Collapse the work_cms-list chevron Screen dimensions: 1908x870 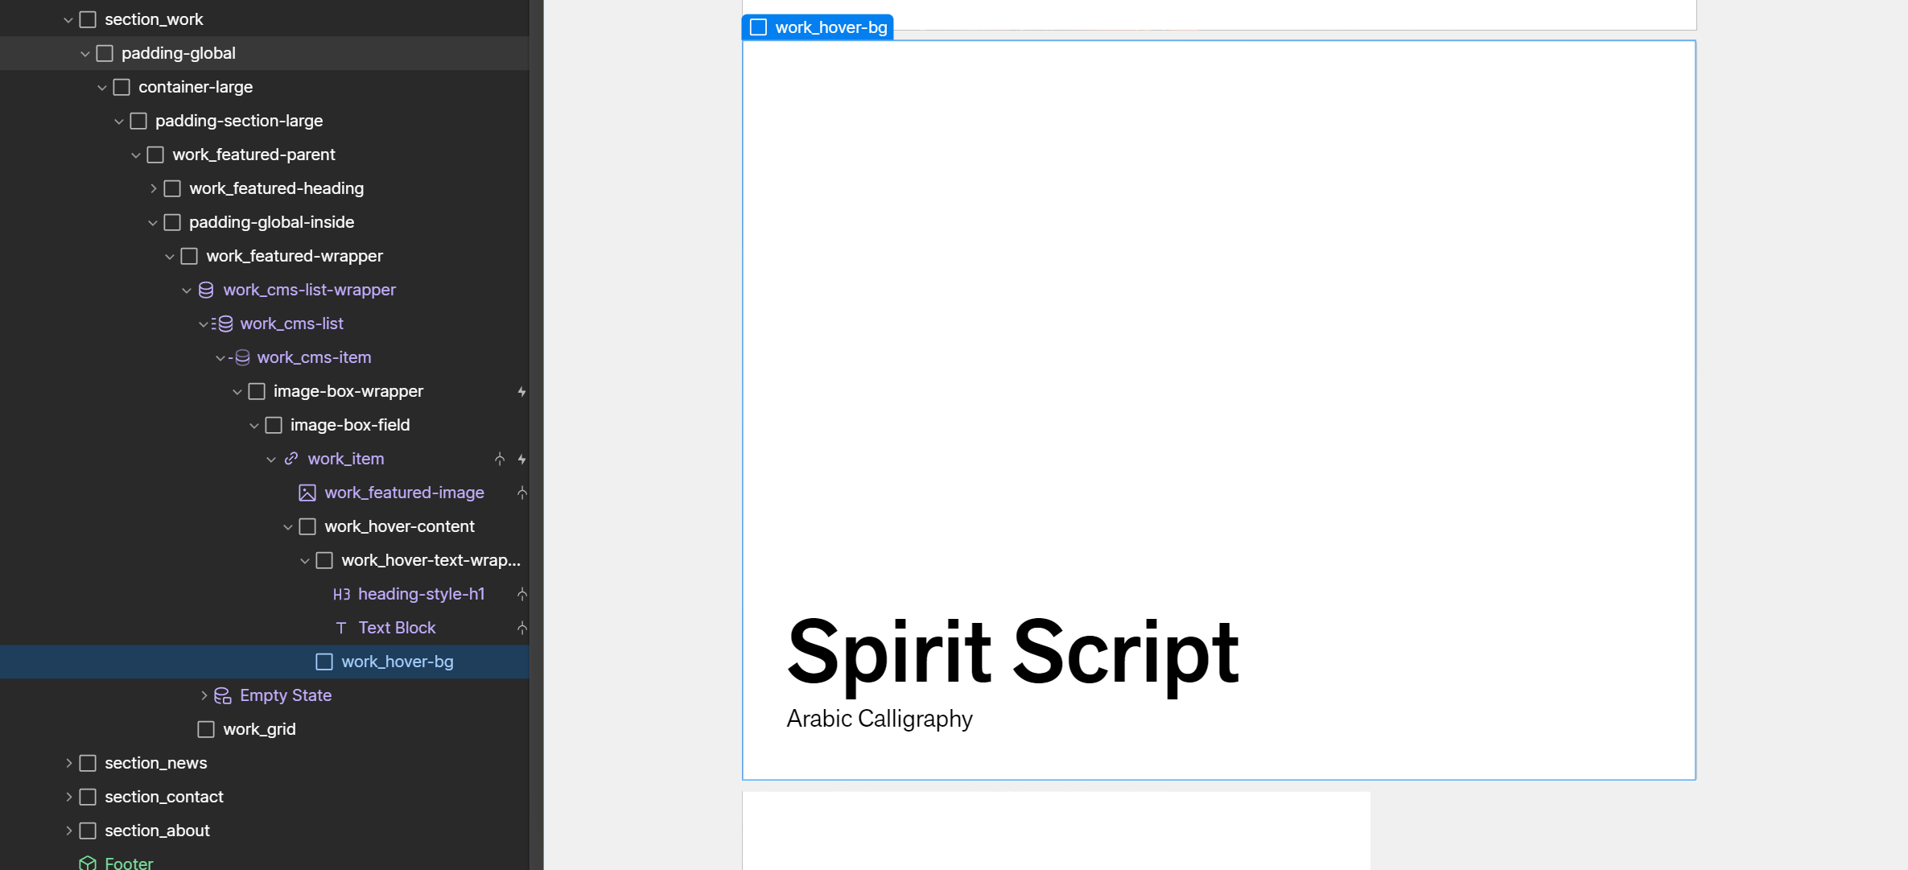(203, 324)
